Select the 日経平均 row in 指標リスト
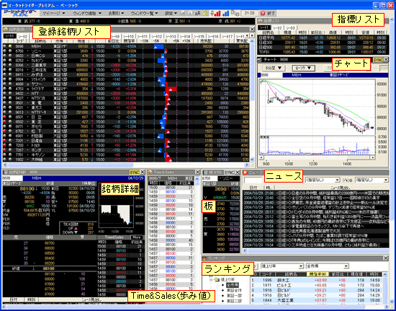396x311 pixels. (x=323, y=38)
